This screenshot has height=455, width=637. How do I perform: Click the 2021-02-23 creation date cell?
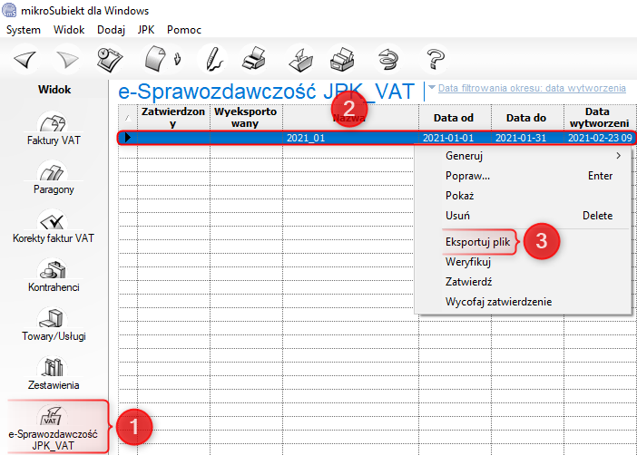point(600,138)
